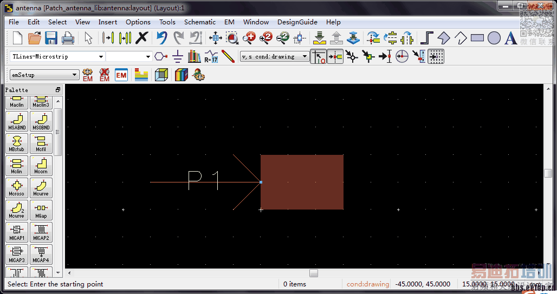Click the insert pin icon
Image resolution: width=557 pixels, height=294 pixels.
click(x=161, y=56)
